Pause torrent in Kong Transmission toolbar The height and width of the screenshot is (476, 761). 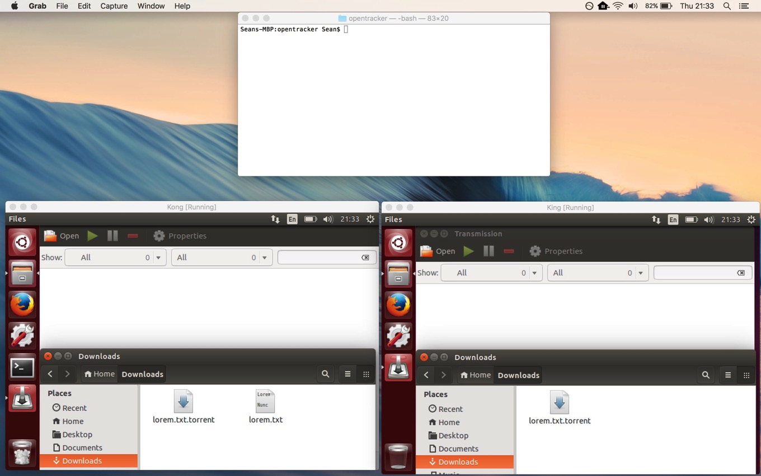point(112,236)
